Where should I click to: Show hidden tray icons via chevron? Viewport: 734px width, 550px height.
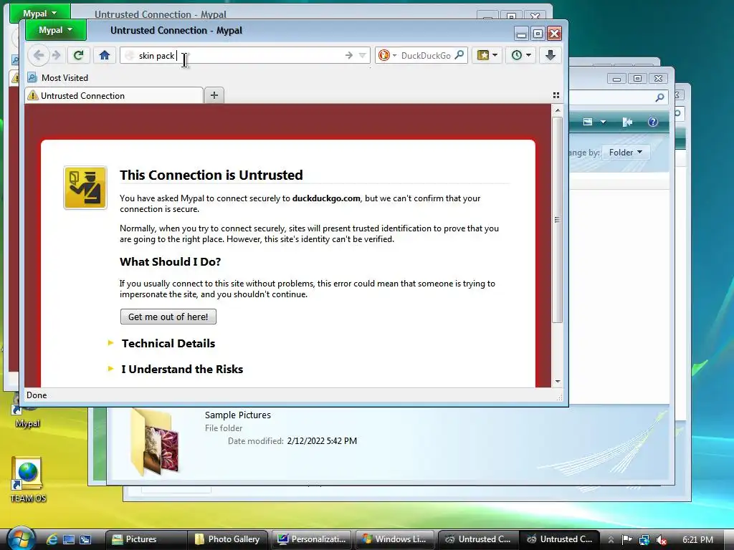click(x=611, y=540)
